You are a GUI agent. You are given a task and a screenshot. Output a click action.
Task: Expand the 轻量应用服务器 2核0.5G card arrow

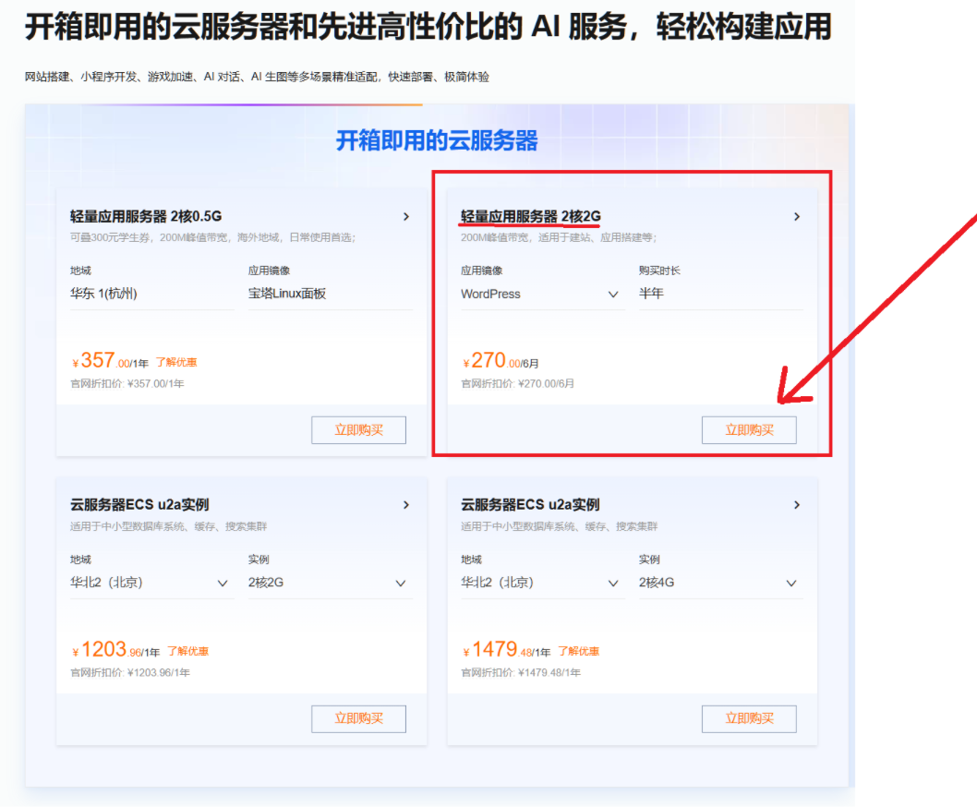click(x=406, y=216)
